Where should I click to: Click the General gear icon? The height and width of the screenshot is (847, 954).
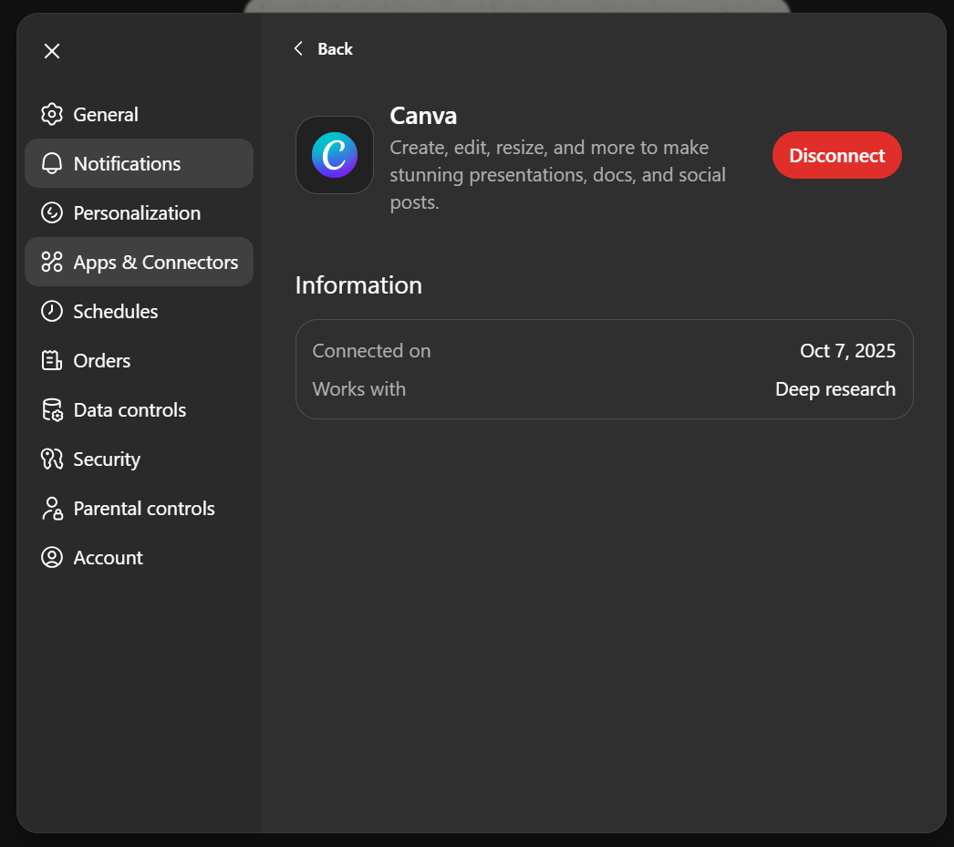coord(52,114)
